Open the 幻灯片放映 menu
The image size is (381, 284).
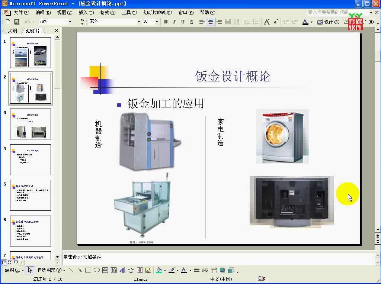(158, 13)
